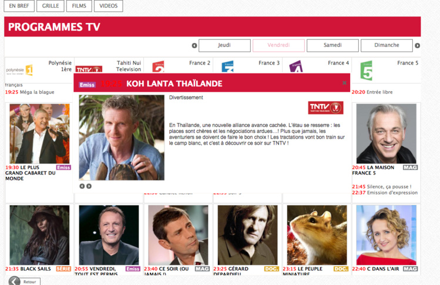Open the Polynésie 1ère channel logo
Image resolution: width=440 pixels, height=285 pixels.
coord(19,70)
